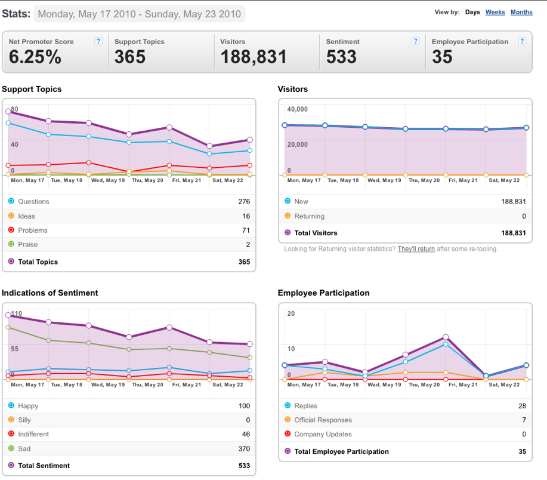Select the Total Sentiment legend row
This screenshot has width=547, height=480.
[x=129, y=465]
